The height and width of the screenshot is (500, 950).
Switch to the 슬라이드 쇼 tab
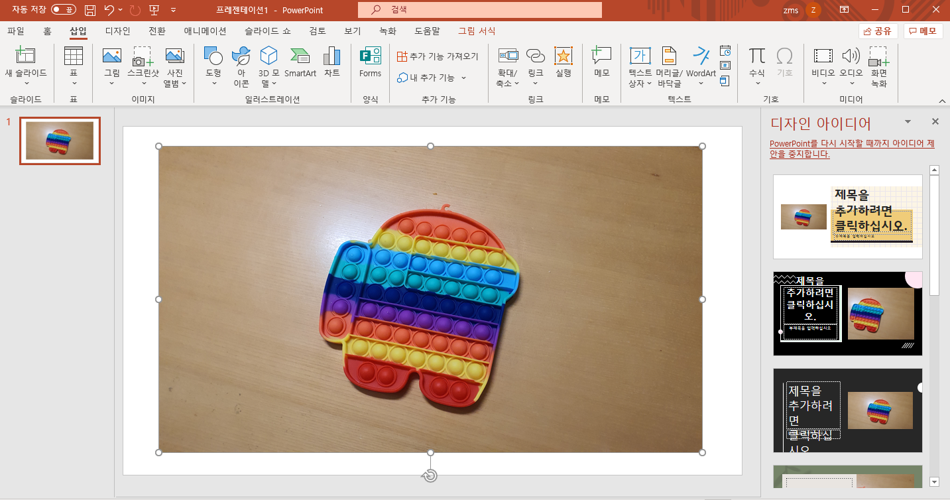pos(267,31)
